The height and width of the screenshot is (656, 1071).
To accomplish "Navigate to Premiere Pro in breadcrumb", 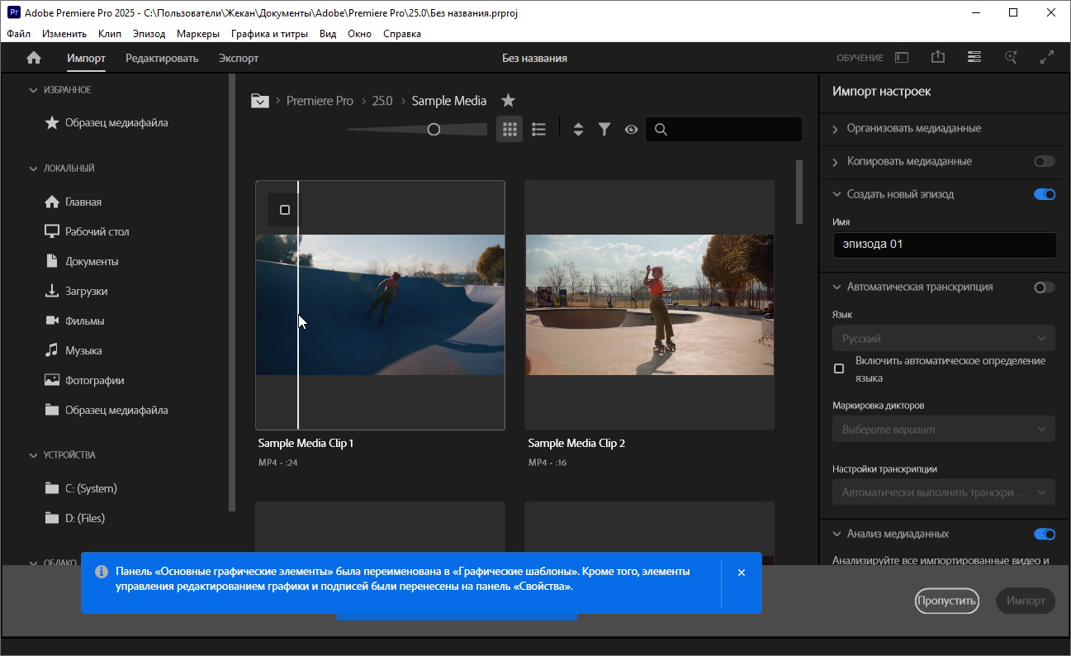I will click(x=320, y=101).
